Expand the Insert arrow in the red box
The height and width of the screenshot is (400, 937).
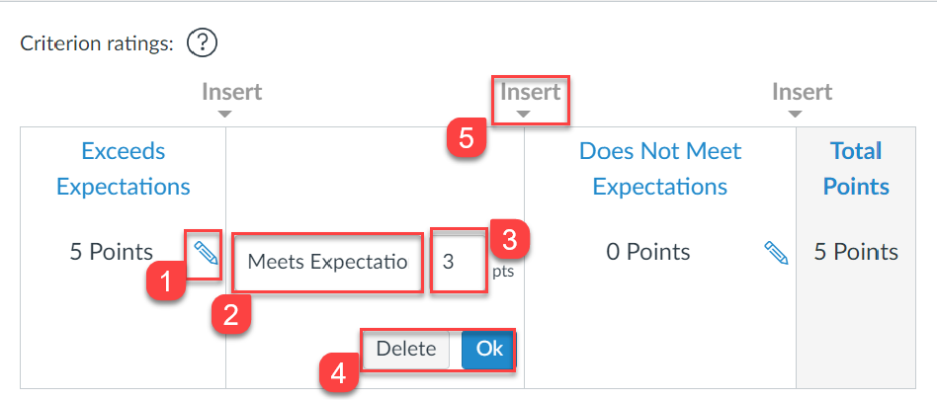point(530,99)
